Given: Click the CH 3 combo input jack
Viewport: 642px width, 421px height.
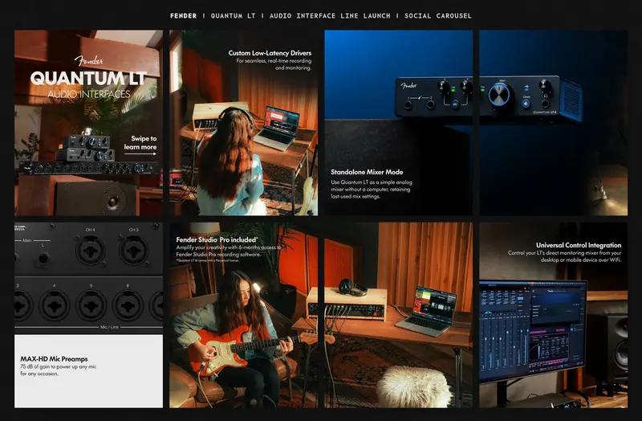Looking at the screenshot, I should 134,250.
